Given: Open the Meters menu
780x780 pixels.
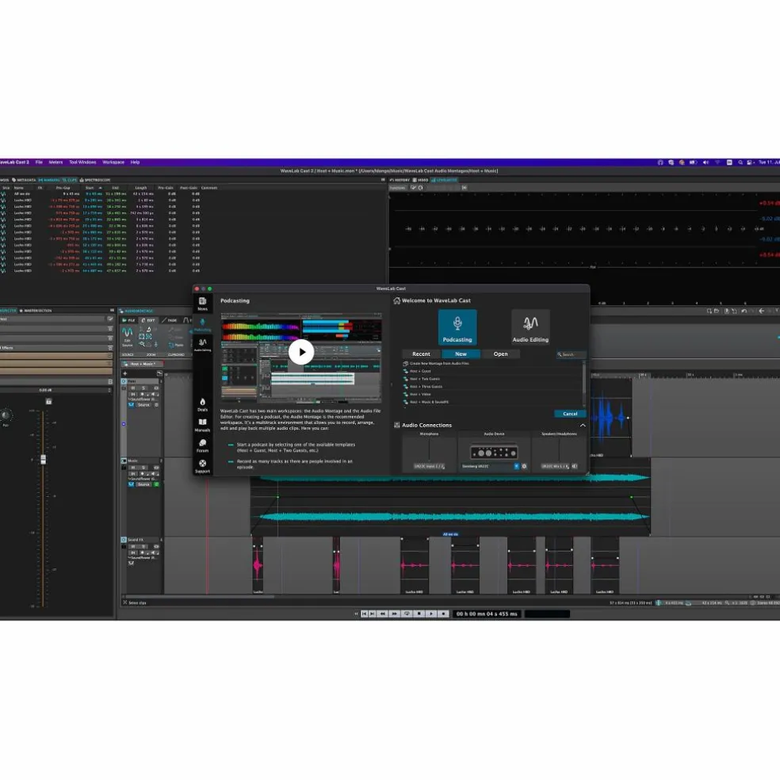Looking at the screenshot, I should (55, 162).
